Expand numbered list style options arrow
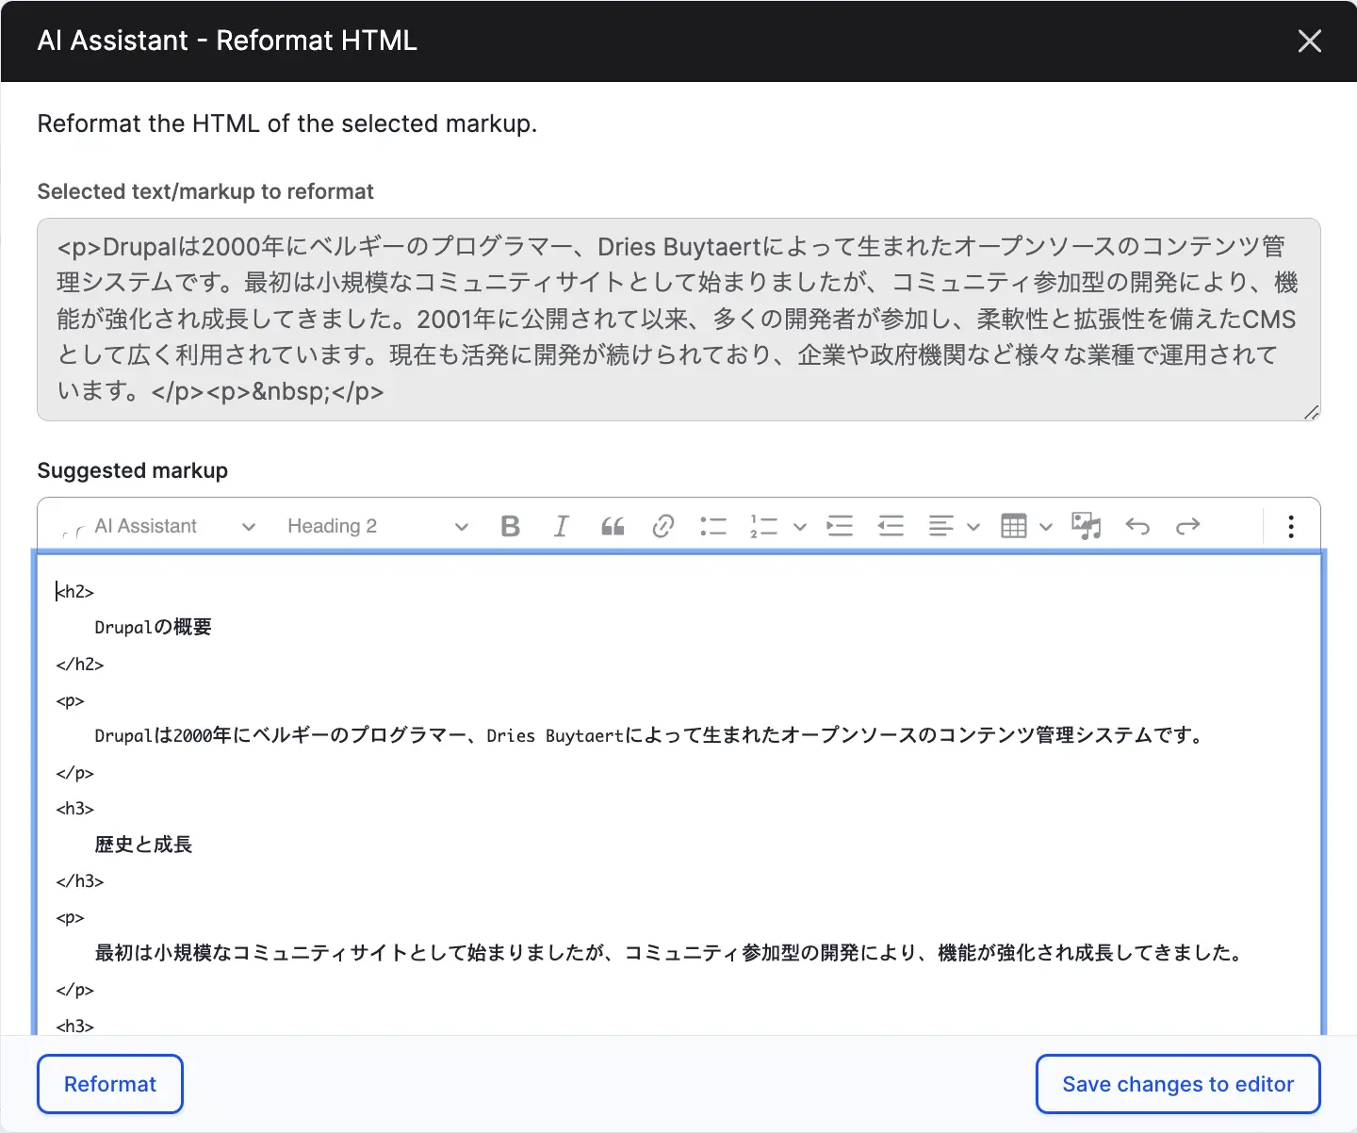 click(800, 527)
